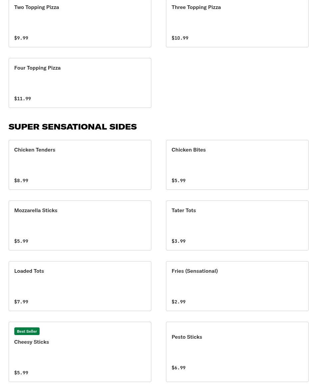The image size is (316, 391).
Task: Select the Two Topping Pizza menu item
Action: point(80,20)
